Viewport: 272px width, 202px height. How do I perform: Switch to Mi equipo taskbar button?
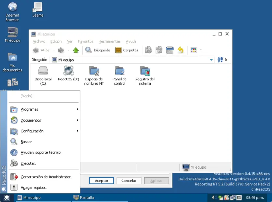(x=43, y=198)
